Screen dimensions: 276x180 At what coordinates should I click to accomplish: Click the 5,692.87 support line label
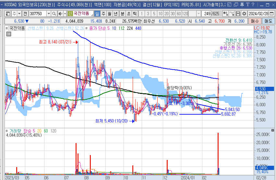pos(228,114)
